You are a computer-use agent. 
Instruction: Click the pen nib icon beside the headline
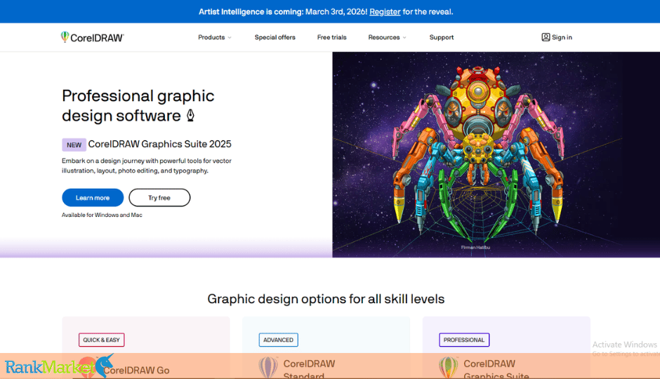coord(191,115)
